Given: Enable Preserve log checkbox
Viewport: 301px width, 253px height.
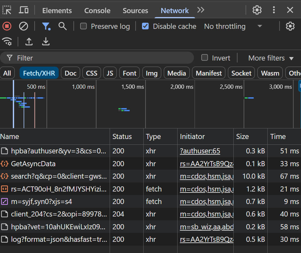Looking at the screenshot, I should [83, 26].
